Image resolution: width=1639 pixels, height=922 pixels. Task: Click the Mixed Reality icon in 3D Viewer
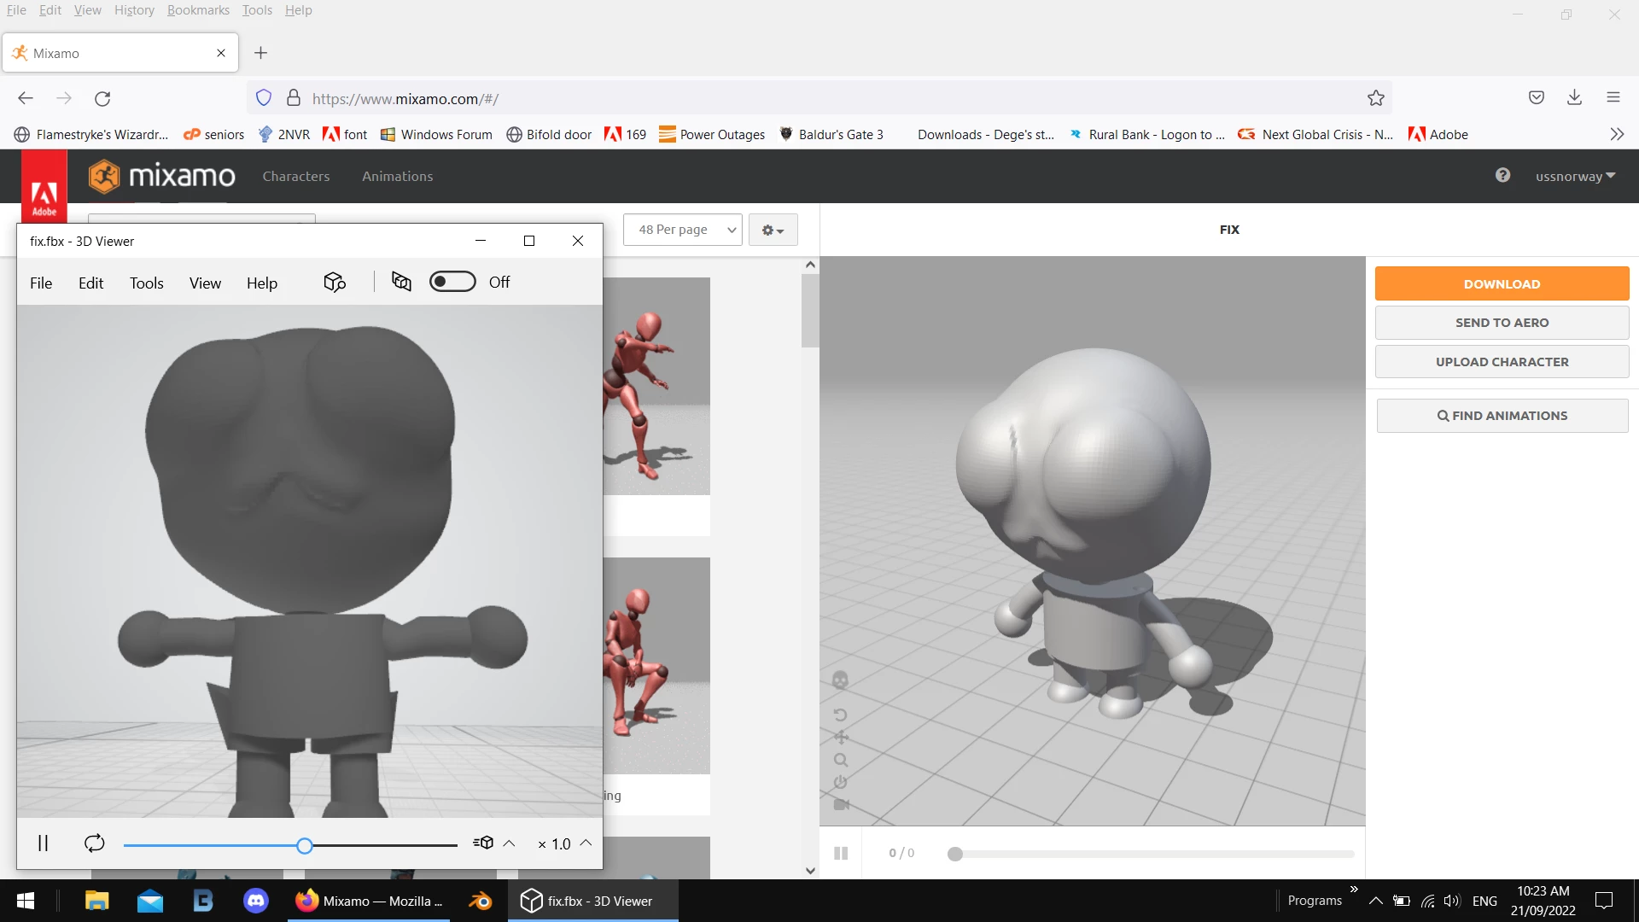401,282
